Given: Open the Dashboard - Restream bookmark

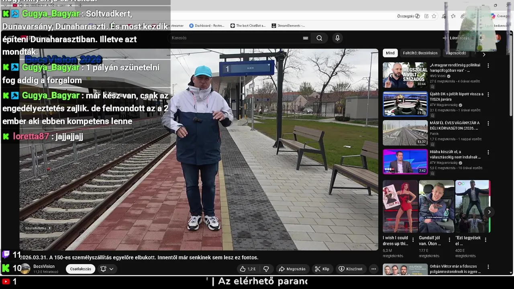Looking at the screenshot, I should tap(207, 26).
